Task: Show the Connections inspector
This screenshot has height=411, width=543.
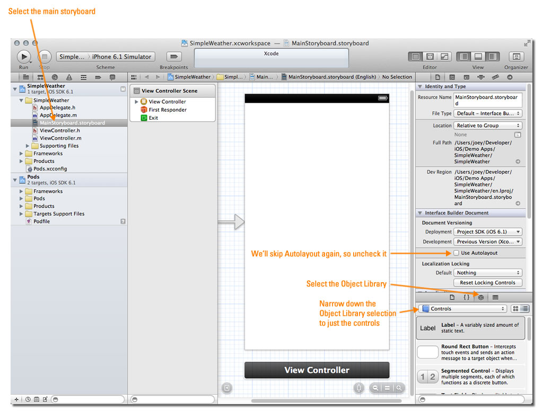Action: [510, 77]
